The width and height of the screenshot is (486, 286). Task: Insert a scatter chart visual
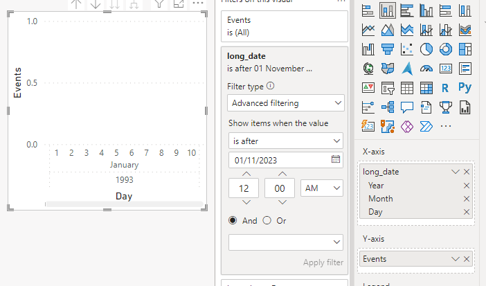point(407,49)
